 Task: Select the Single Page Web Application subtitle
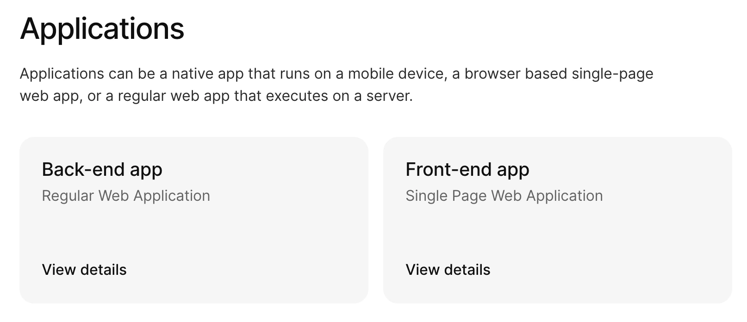pos(504,196)
